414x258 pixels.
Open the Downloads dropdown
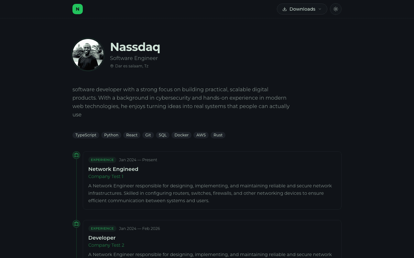click(x=302, y=9)
